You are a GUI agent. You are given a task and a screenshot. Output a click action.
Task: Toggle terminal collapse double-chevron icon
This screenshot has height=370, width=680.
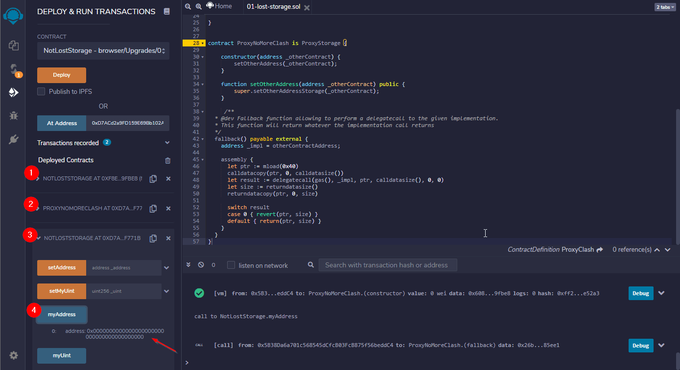pos(188,265)
